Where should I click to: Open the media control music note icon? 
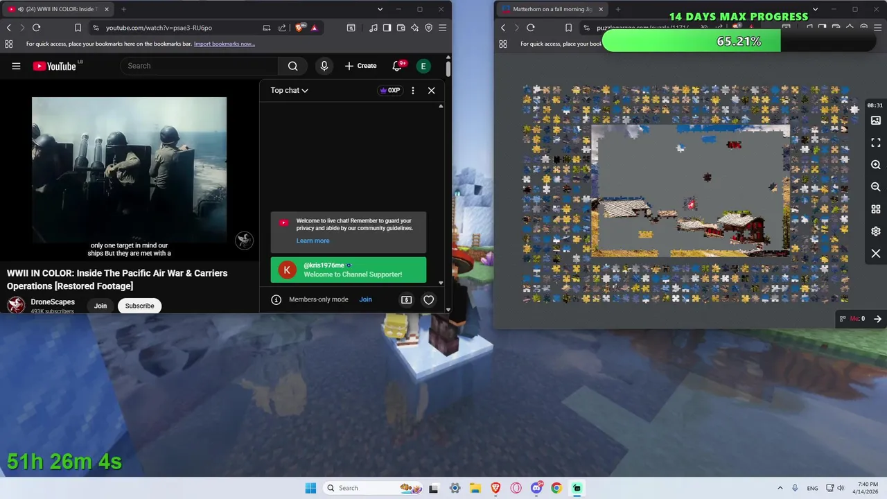(x=374, y=28)
